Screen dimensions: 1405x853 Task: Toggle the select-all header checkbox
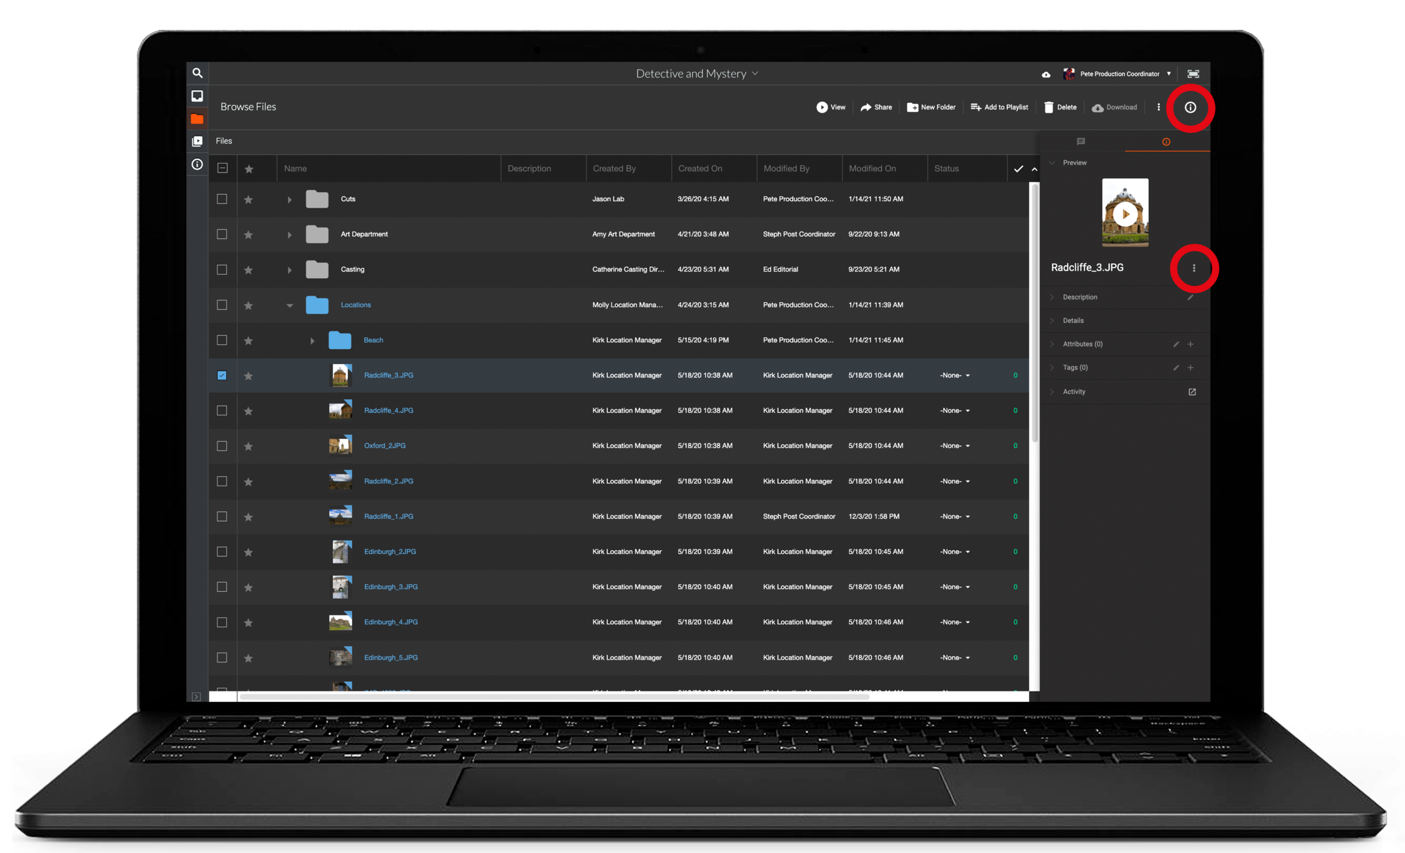coord(222,168)
